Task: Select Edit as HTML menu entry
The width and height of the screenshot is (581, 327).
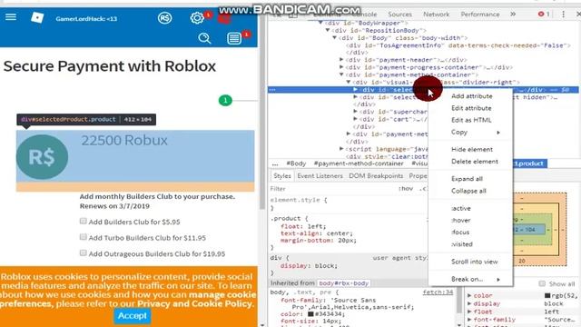Action: click(470, 120)
